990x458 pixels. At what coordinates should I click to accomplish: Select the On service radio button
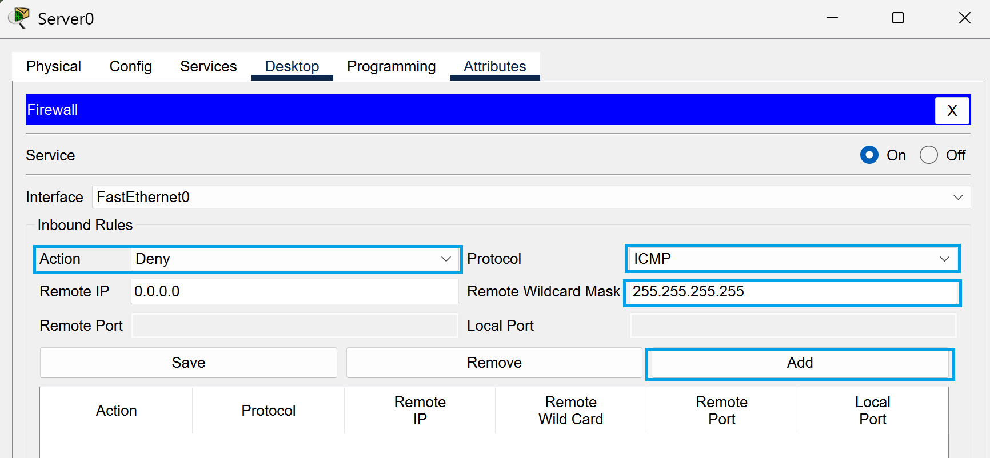click(869, 155)
